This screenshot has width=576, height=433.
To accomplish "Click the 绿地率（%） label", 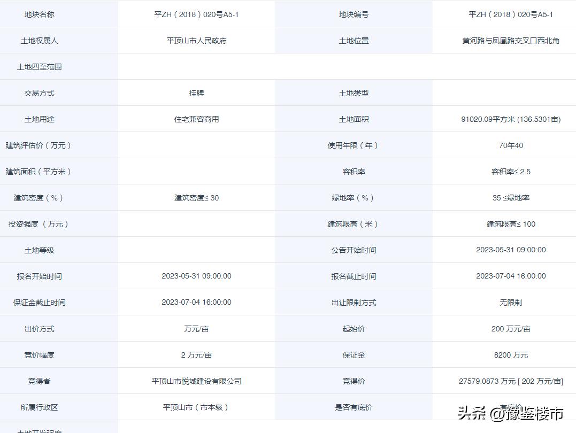I will tap(353, 198).
